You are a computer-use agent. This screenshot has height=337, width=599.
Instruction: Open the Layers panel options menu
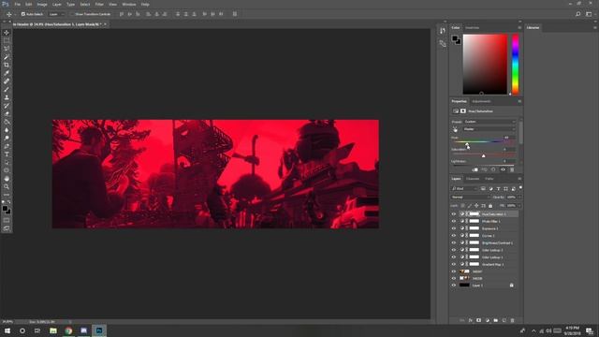pyautogui.click(x=519, y=179)
